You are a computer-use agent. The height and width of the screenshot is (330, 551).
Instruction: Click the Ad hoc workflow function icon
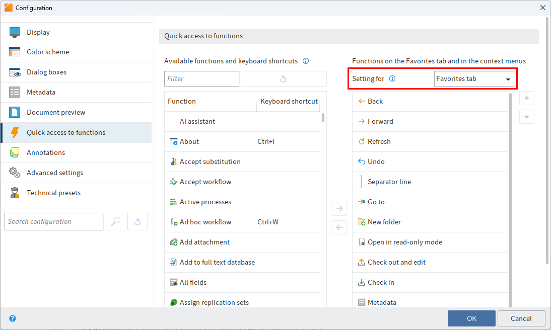[173, 222]
